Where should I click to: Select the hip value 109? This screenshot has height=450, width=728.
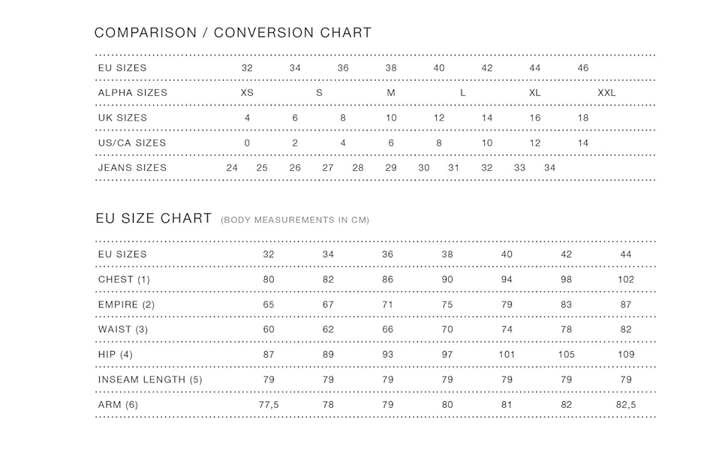tap(626, 355)
